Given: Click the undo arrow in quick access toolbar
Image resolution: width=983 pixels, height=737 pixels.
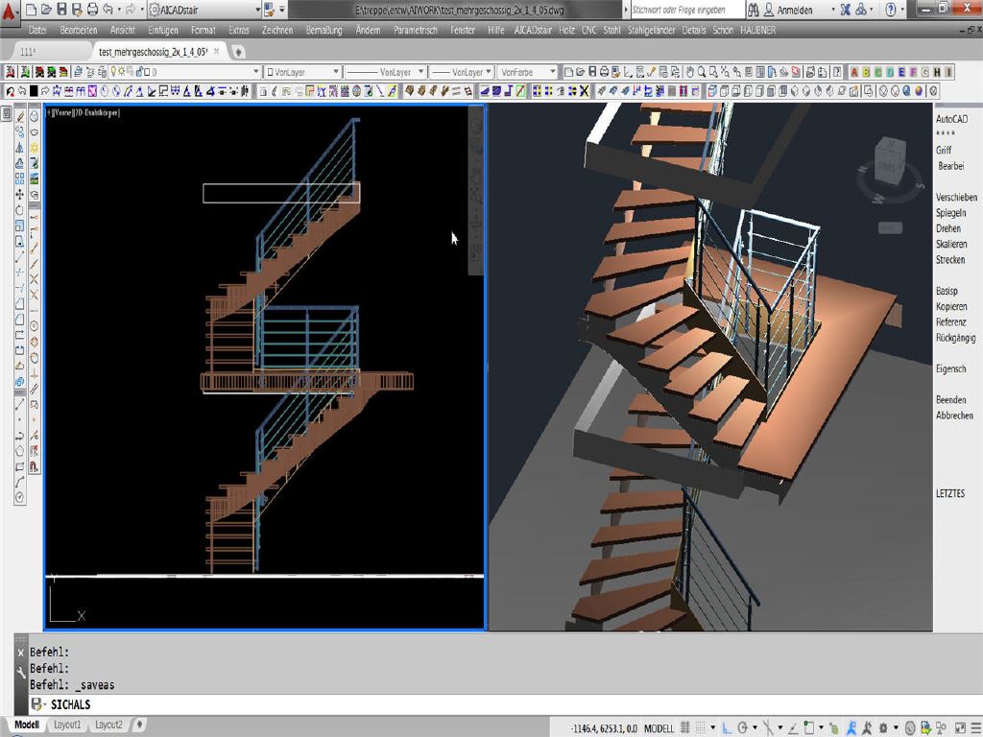Looking at the screenshot, I should (x=108, y=10).
